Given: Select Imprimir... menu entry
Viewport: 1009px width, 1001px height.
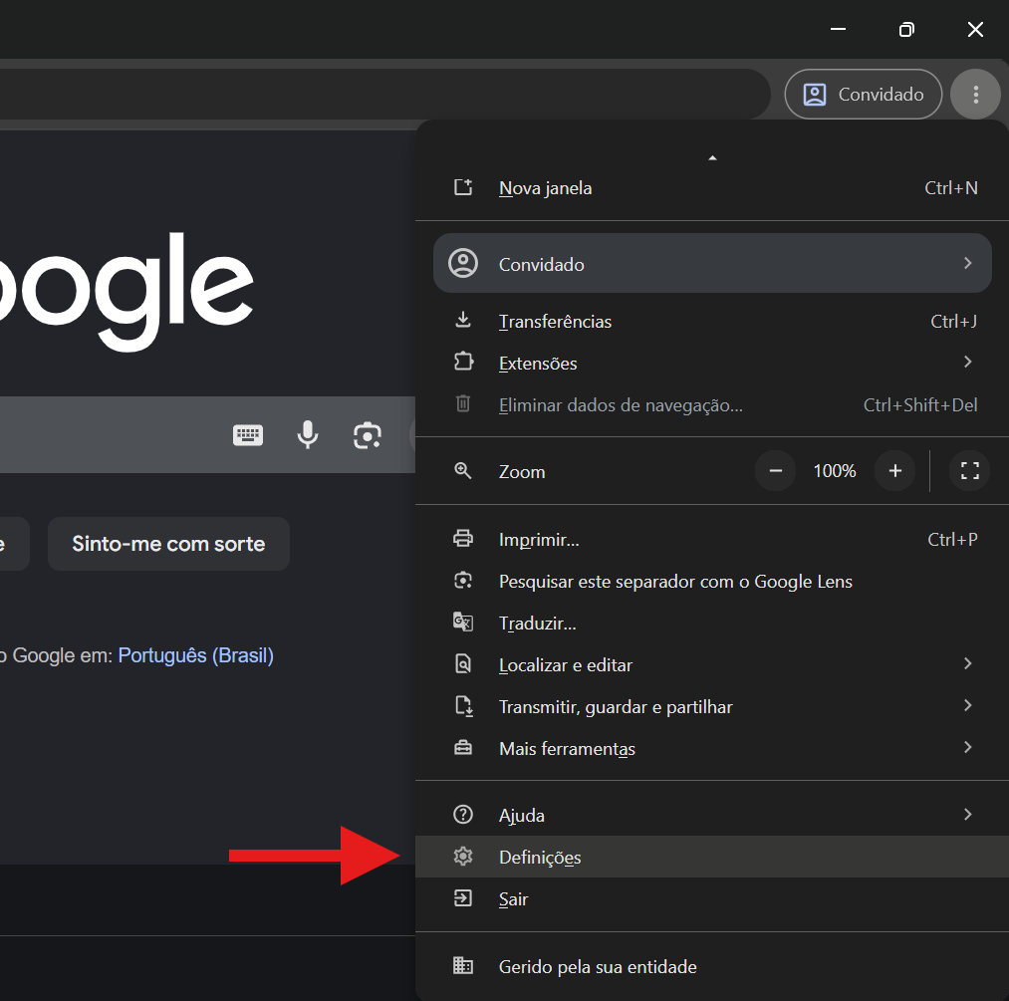Looking at the screenshot, I should click(x=712, y=539).
